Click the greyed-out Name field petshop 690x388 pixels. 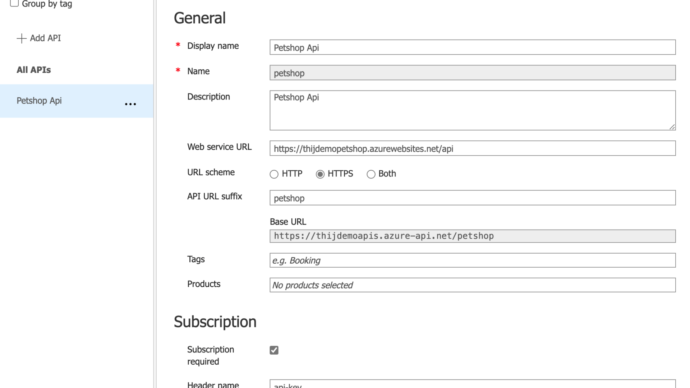(473, 73)
